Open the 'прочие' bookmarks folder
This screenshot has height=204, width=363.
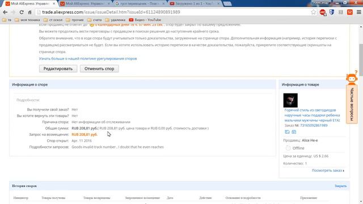click(75, 20)
